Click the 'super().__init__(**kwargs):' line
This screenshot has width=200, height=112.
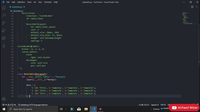(42, 80)
